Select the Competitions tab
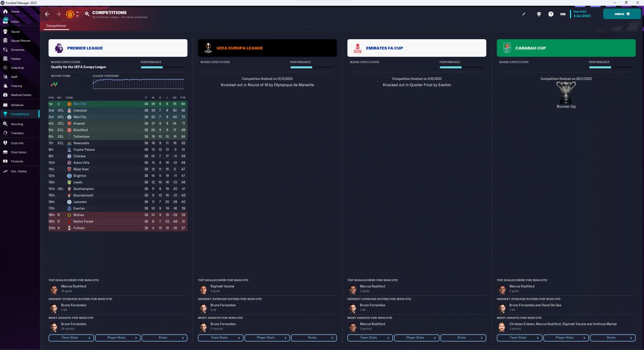Image resolution: width=644 pixels, height=350 pixels. [56, 26]
